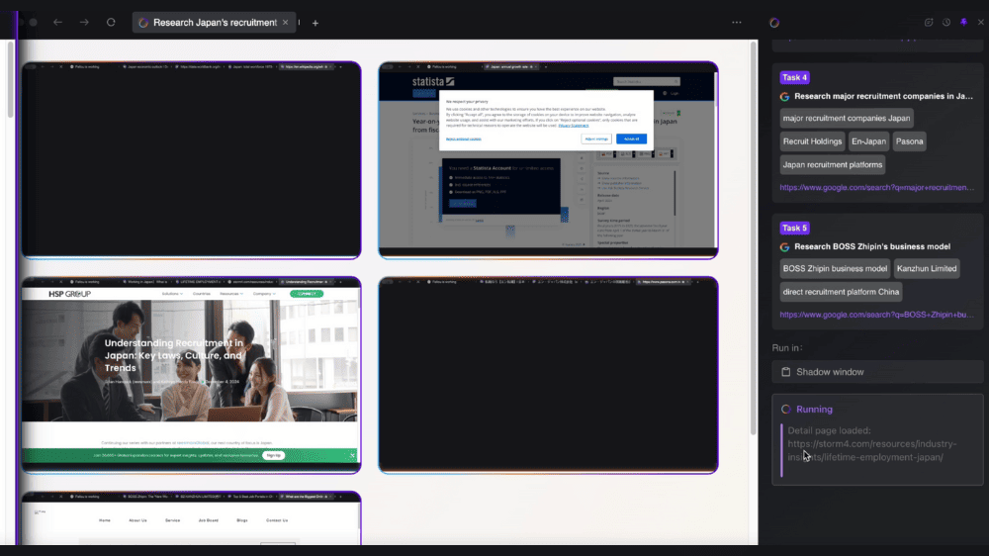The width and height of the screenshot is (989, 556).
Task: Select 'Research major recruitment companies in Ja...' title
Action: (883, 96)
